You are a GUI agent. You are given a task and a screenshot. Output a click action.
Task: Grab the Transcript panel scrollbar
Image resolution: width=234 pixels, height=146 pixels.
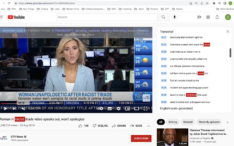pyautogui.click(x=230, y=53)
